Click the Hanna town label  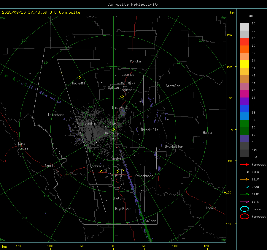point(207,133)
